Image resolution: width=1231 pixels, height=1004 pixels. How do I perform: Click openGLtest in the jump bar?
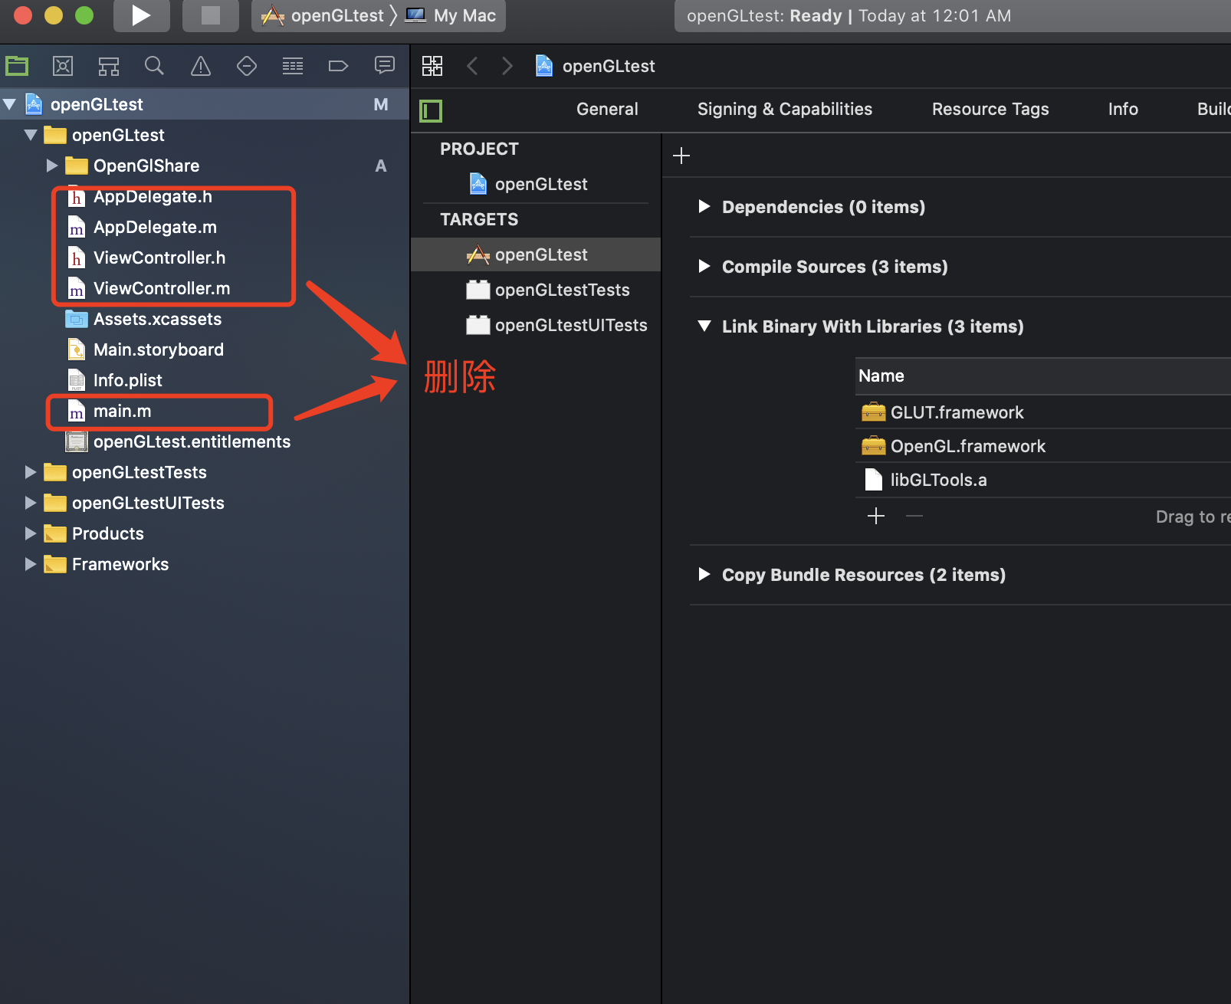(596, 66)
